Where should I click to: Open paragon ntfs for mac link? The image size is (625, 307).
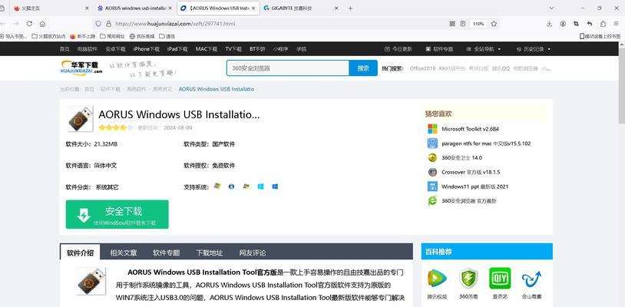tap(486, 144)
